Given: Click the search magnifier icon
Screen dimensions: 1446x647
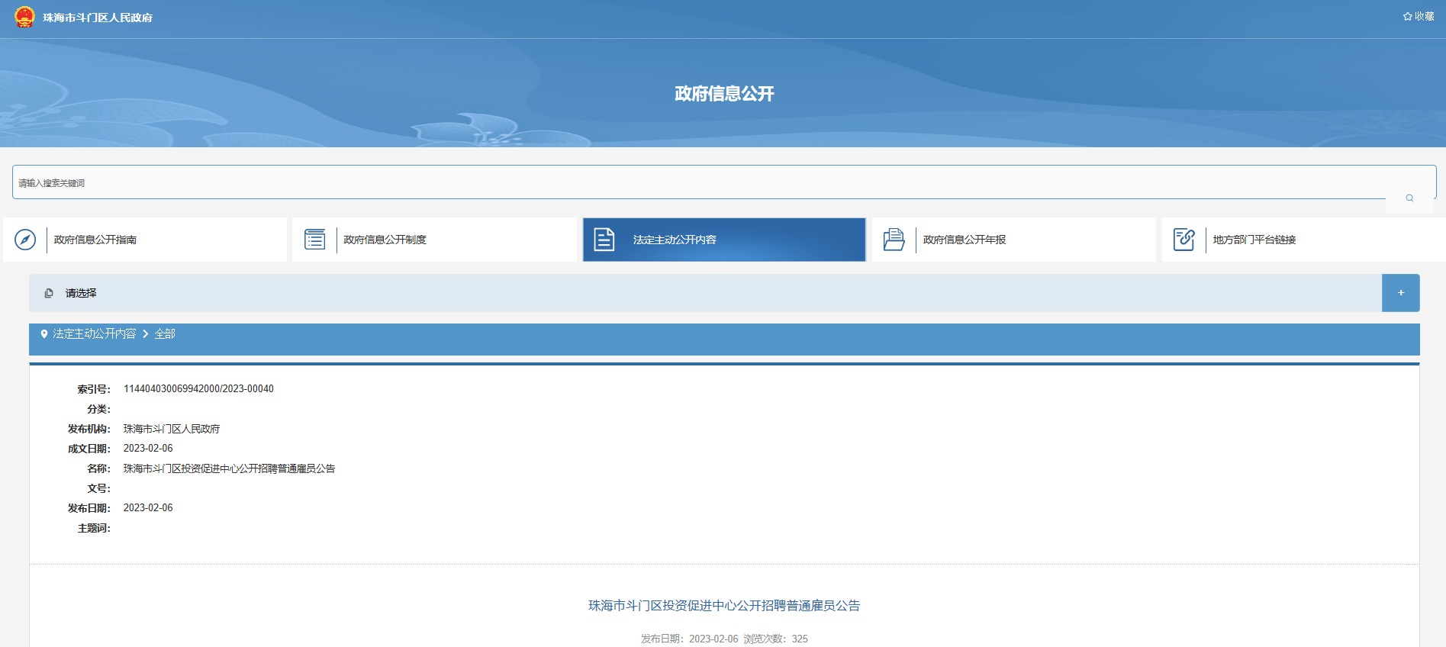Looking at the screenshot, I should click(1409, 198).
